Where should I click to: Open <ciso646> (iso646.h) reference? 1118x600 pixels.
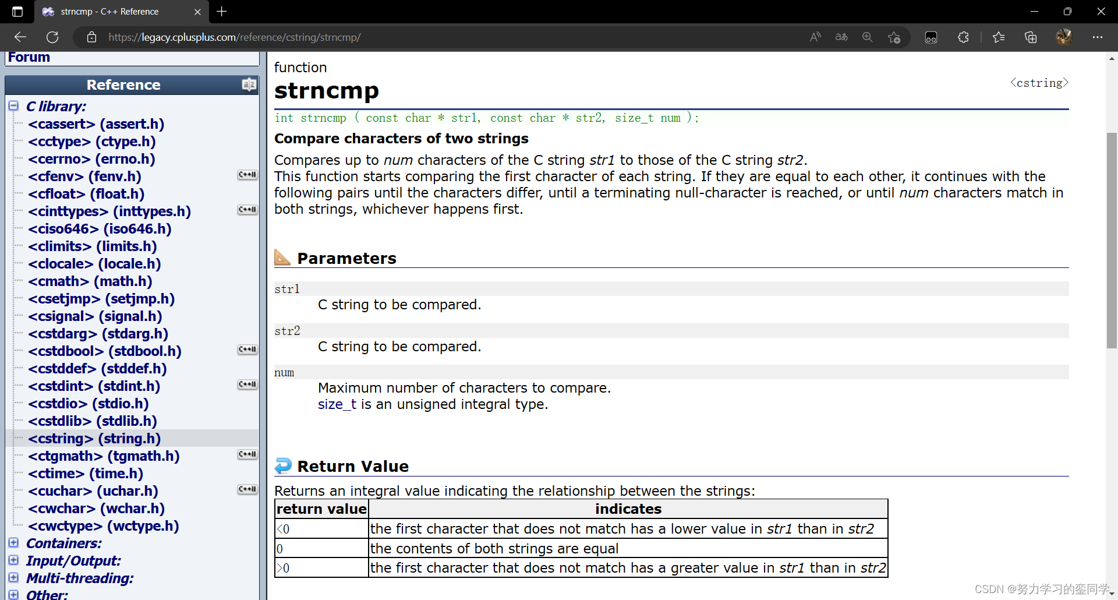(100, 229)
